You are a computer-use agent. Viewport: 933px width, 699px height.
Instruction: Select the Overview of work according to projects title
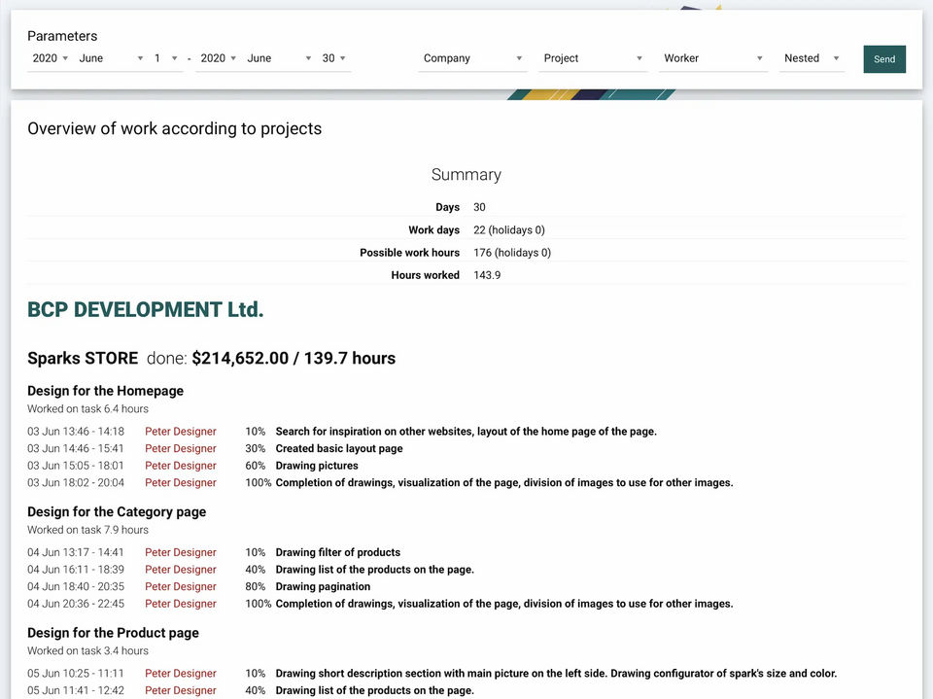click(x=174, y=128)
